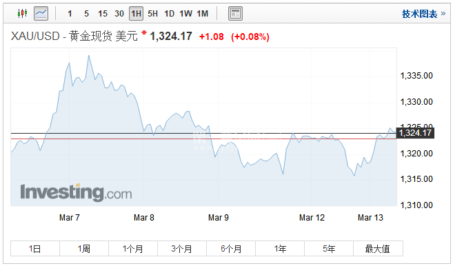Show the 1年 range tab
The width and height of the screenshot is (453, 266).
[280, 248]
